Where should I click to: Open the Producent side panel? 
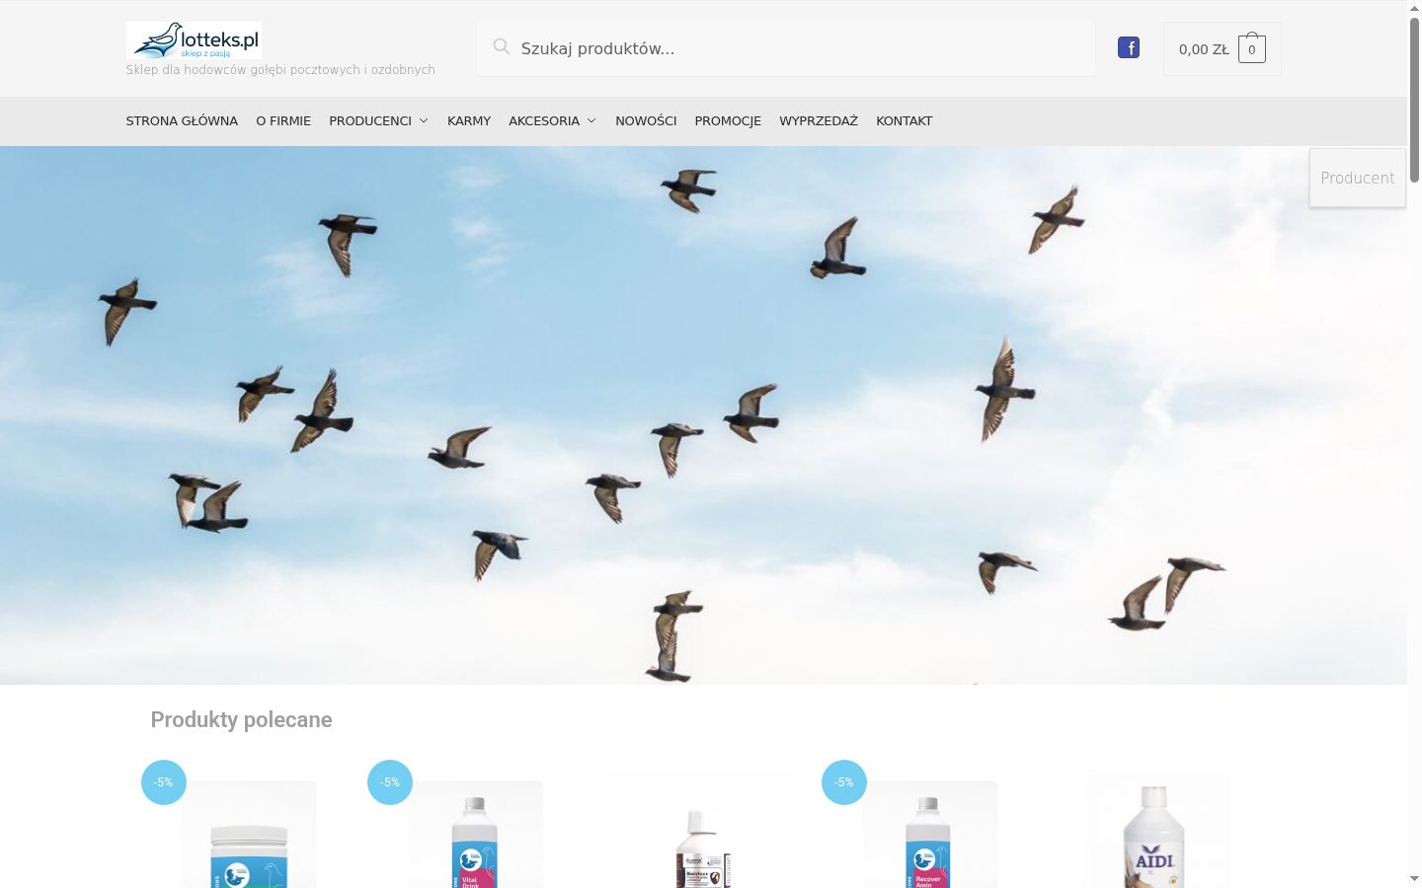pyautogui.click(x=1358, y=178)
